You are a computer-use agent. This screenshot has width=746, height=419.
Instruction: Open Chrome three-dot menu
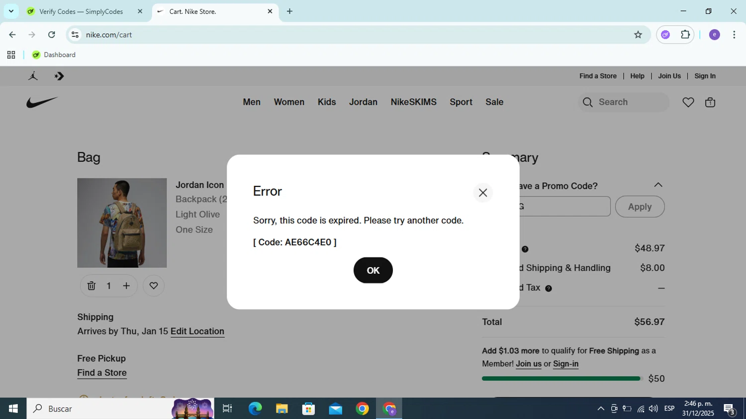point(734,35)
